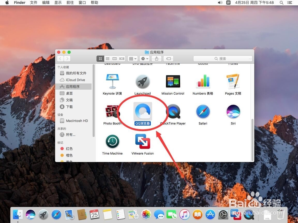Switch Finder to list view
298x223 pixels.
[x=108, y=59]
